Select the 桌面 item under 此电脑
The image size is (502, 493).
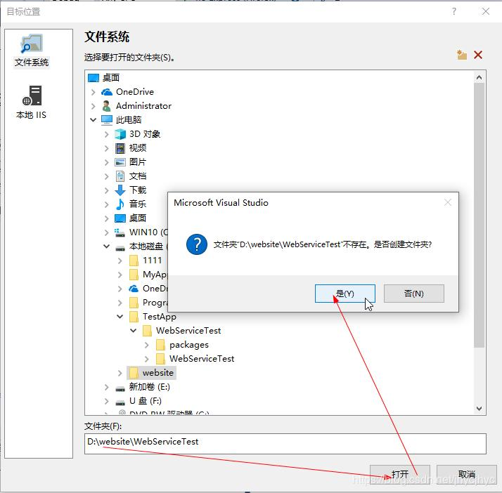[137, 218]
